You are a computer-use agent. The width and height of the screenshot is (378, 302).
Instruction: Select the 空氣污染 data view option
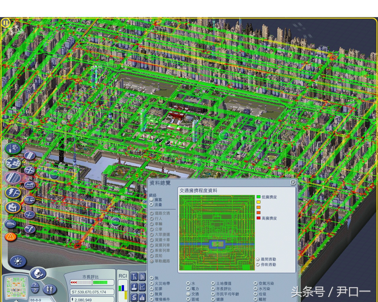(x=255, y=283)
